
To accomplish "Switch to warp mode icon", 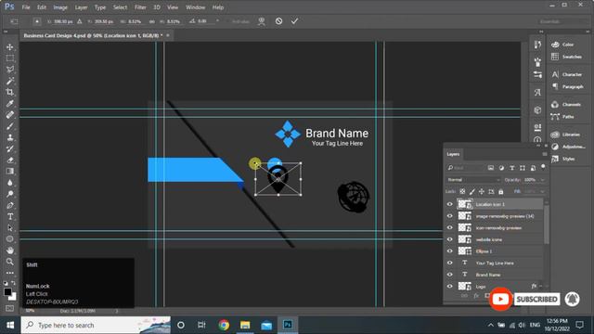I will (x=262, y=21).
